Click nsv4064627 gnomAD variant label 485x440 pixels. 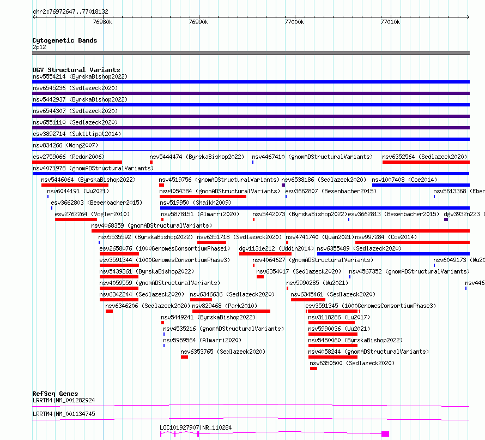click(313, 260)
